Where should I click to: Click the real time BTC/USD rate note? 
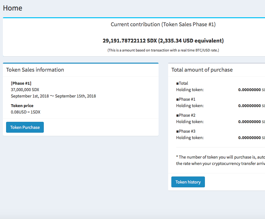coord(163,50)
